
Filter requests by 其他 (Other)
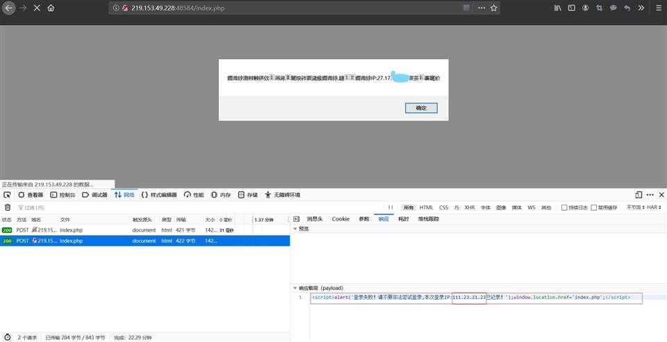click(x=546, y=207)
